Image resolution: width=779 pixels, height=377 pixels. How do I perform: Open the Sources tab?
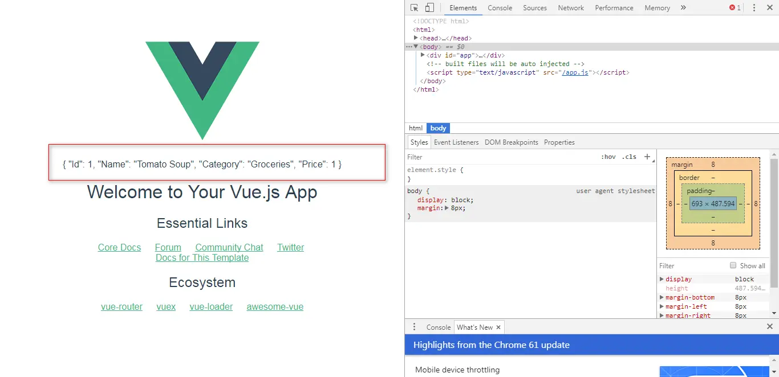coord(535,8)
